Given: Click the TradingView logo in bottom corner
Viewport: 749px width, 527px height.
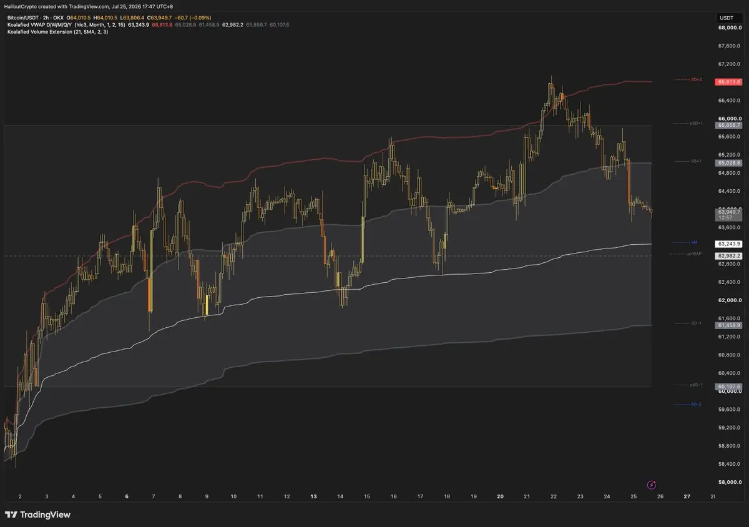Looking at the screenshot, I should (x=37, y=515).
